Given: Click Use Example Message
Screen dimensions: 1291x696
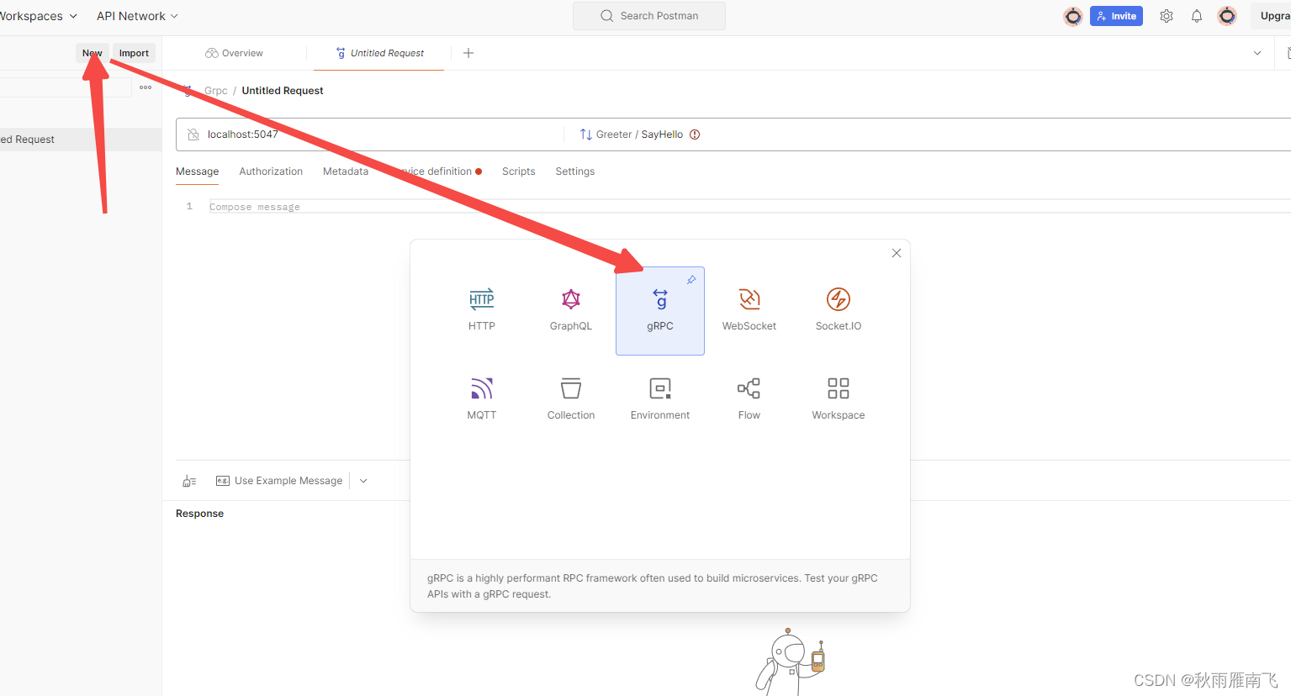Looking at the screenshot, I should pyautogui.click(x=279, y=481).
